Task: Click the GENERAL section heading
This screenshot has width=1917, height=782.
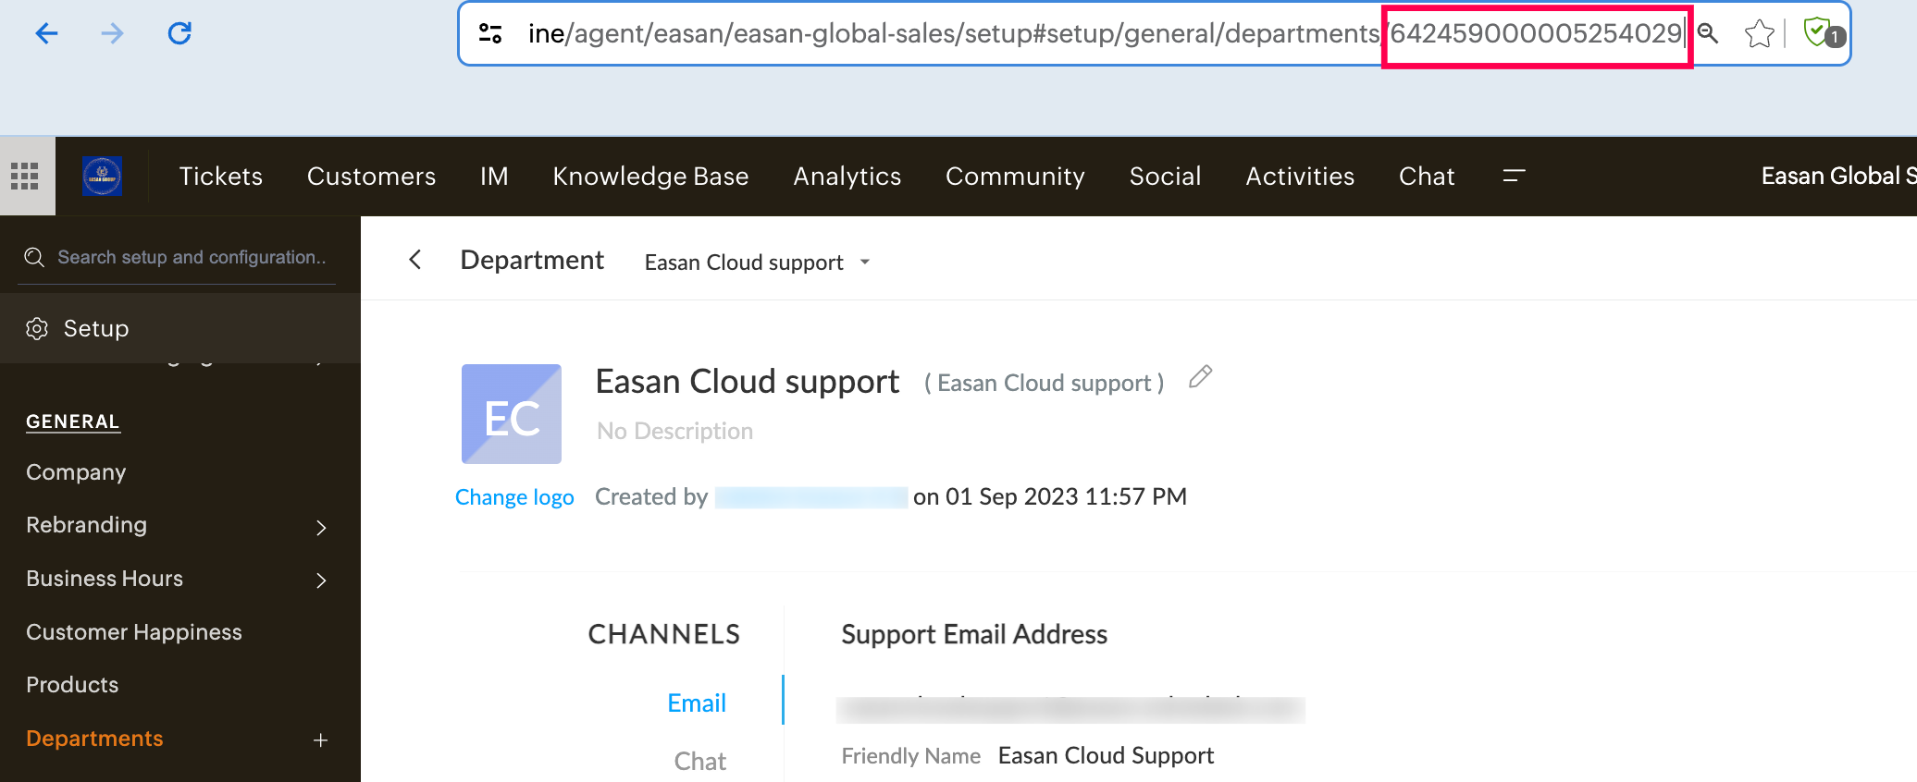Action: (72, 422)
